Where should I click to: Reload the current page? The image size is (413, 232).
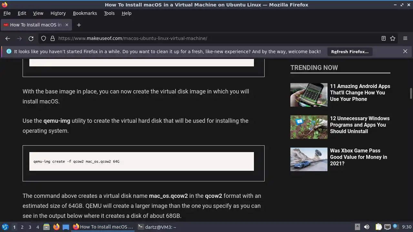pyautogui.click(x=31, y=38)
